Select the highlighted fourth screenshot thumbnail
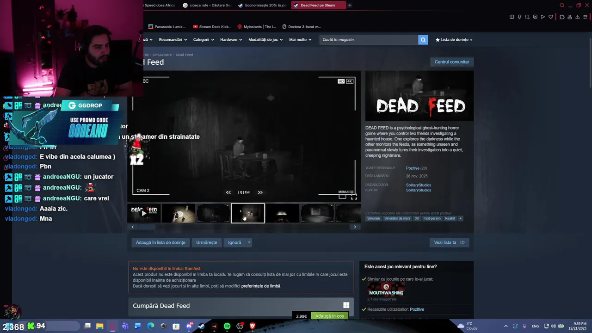Viewport: 592px width, 333px height. pos(248,213)
